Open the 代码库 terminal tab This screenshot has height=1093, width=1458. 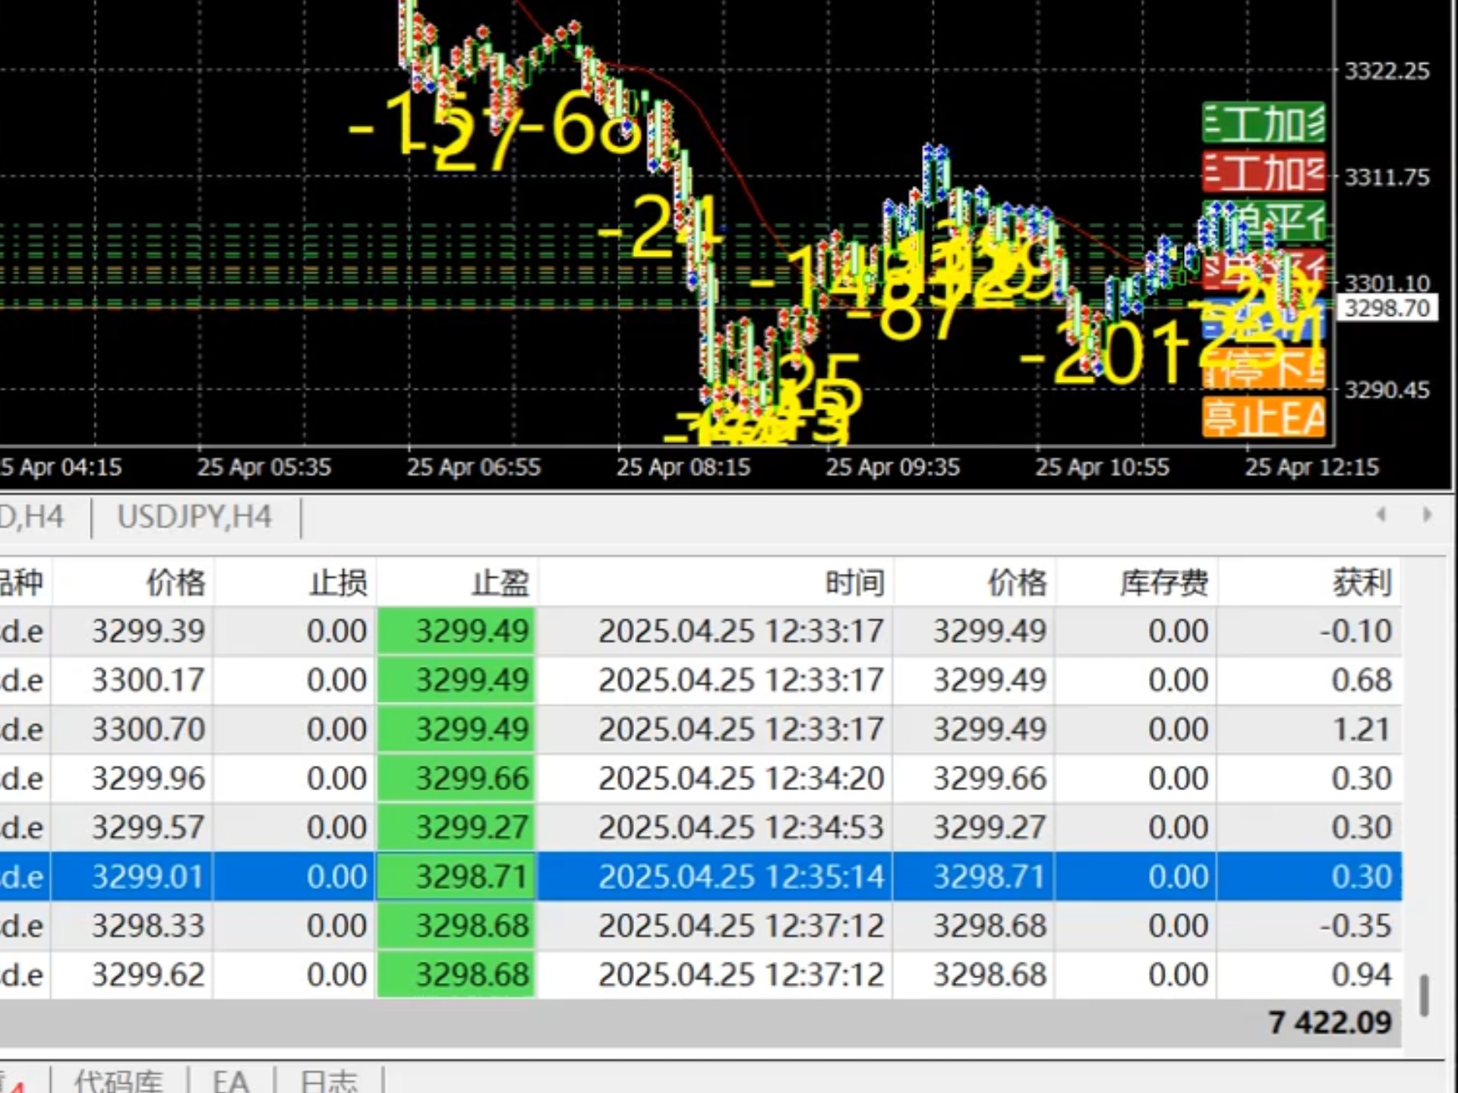(x=118, y=1081)
